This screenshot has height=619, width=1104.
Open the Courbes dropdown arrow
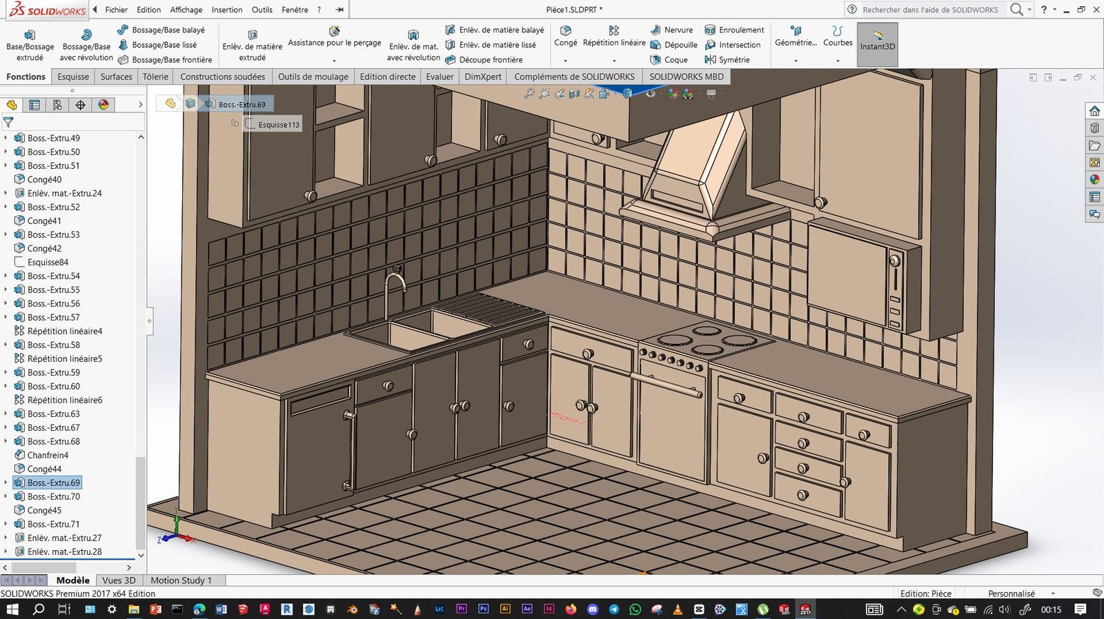[838, 61]
